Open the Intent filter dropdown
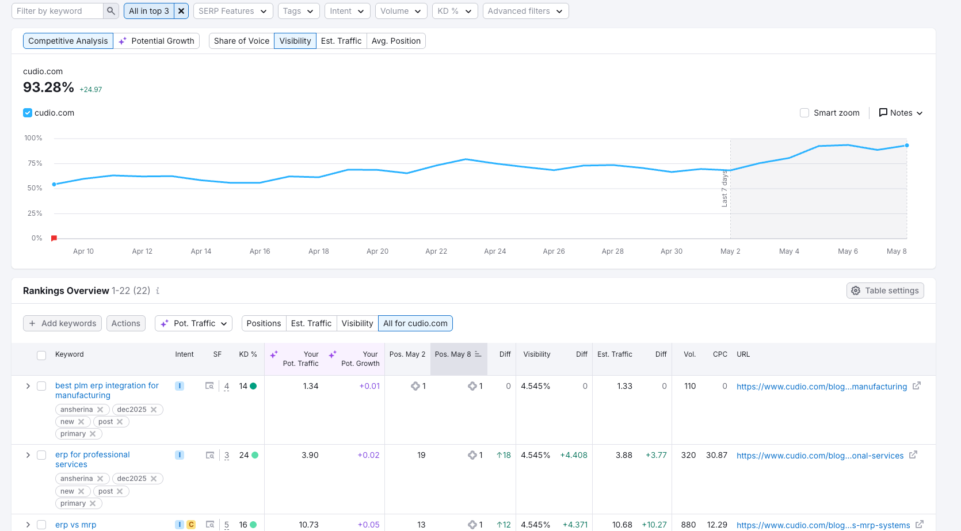961x531 pixels. [x=348, y=11]
